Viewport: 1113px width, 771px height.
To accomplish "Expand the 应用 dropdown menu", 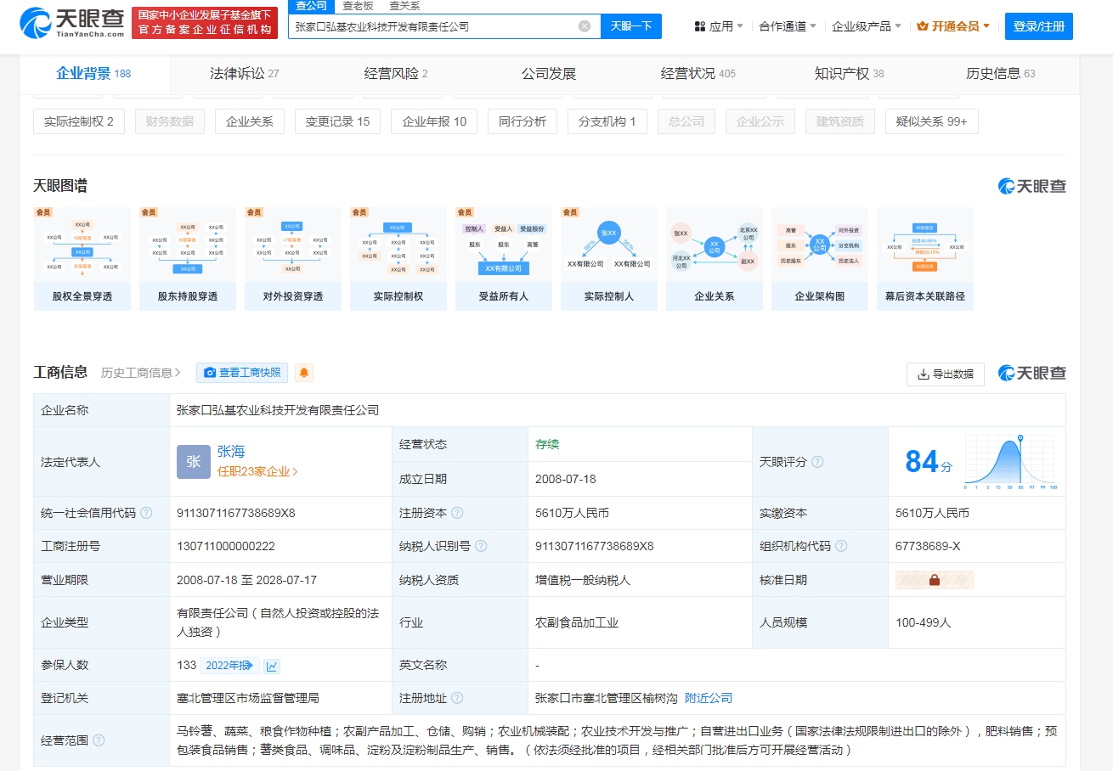I will pos(719,26).
